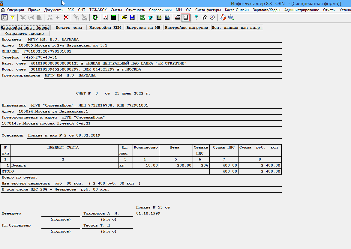Click the phone number (495)278-43-51
351x249 pixels.
pyautogui.click(x=40, y=58)
